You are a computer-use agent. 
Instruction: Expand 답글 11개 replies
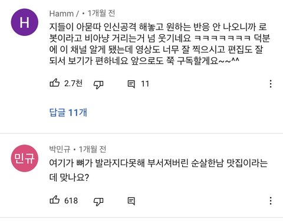click(68, 113)
